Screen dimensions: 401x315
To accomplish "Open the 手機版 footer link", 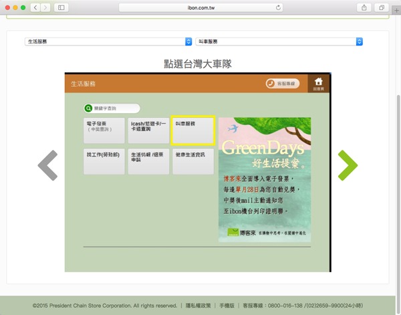I will [x=227, y=306].
